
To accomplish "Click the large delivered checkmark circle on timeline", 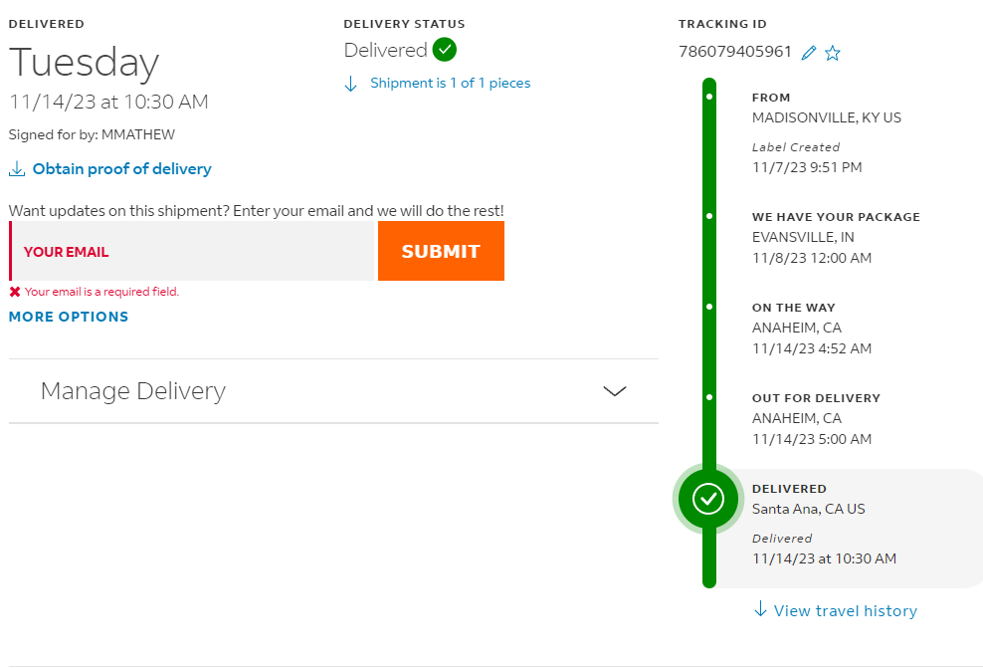I will tap(708, 499).
